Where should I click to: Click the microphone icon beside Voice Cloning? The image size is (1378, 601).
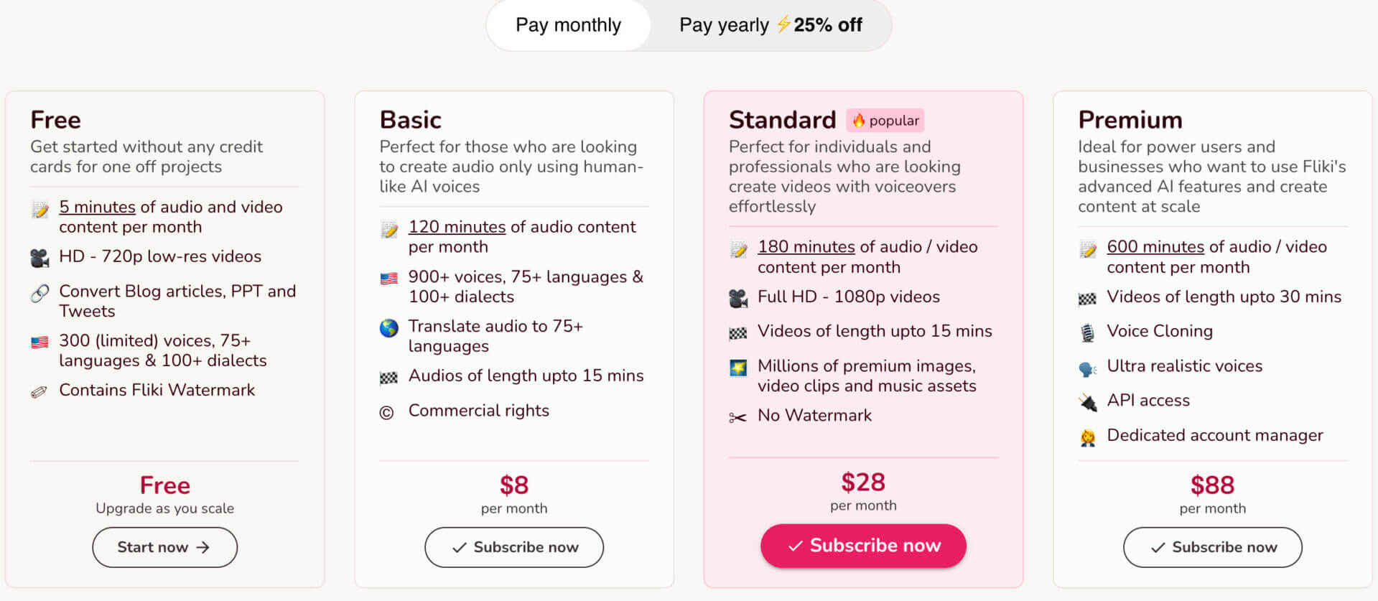point(1087,332)
